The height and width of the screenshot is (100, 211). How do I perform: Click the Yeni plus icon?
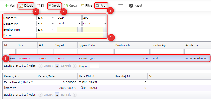[x=6, y=6]
